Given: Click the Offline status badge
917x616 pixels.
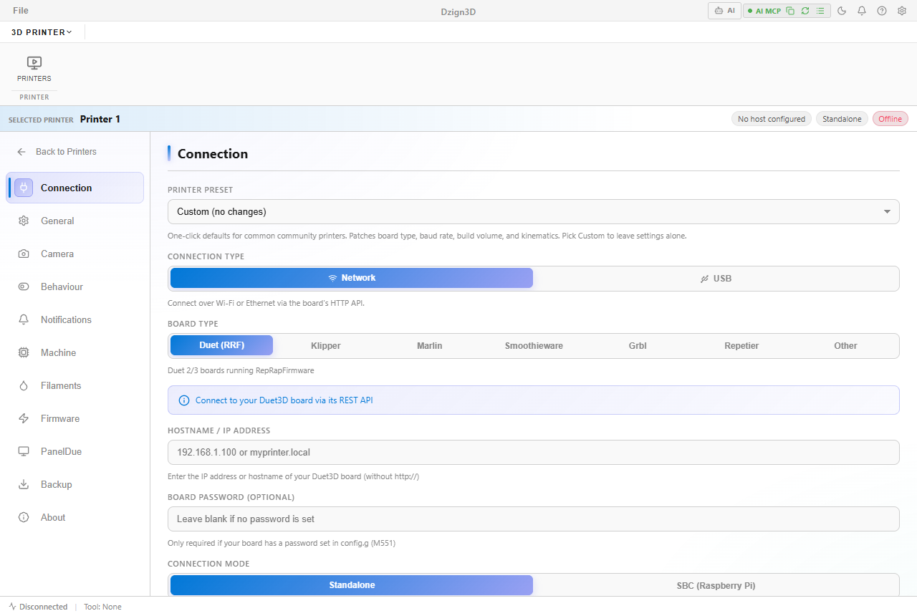Looking at the screenshot, I should point(890,119).
